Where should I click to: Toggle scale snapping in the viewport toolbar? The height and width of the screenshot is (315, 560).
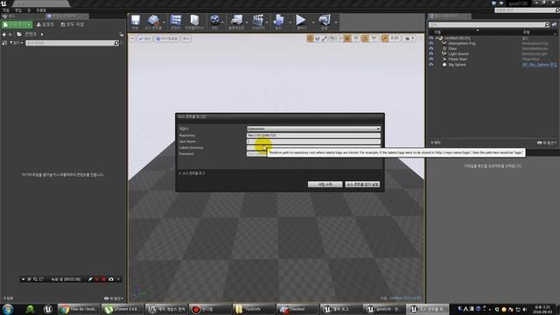385,38
